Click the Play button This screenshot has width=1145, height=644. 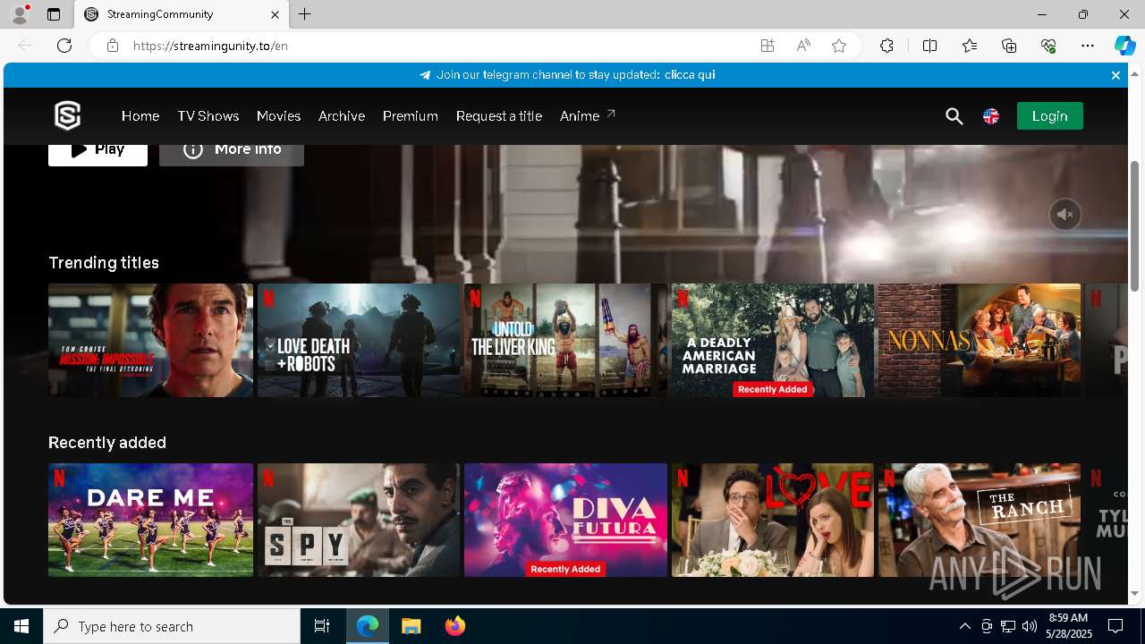coord(98,155)
